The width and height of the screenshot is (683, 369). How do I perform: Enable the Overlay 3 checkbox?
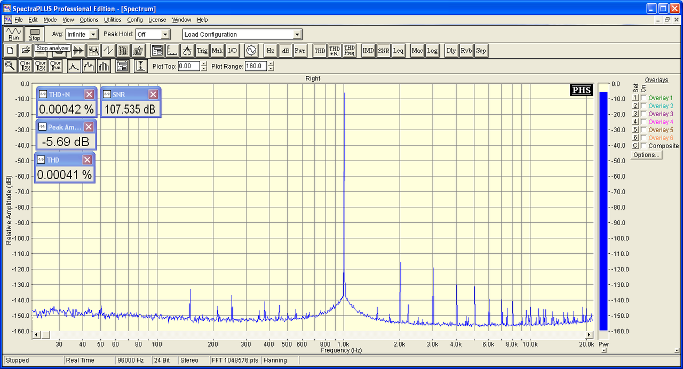[x=644, y=114]
